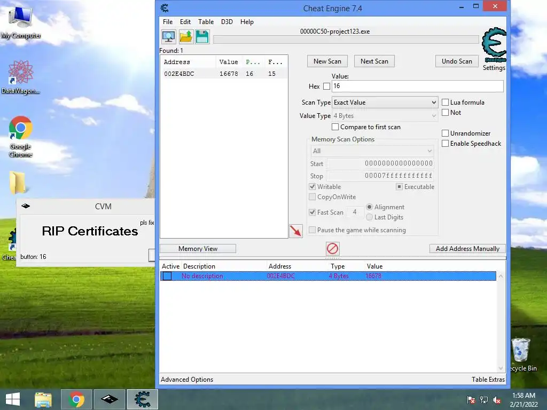Select Last Digits radio button
The image size is (547, 410).
369,217
